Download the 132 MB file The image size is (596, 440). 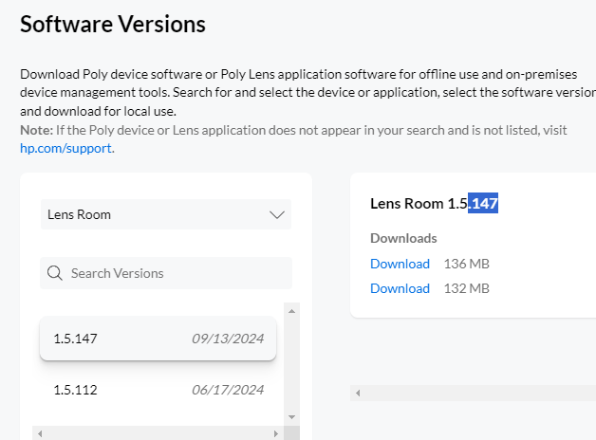400,288
